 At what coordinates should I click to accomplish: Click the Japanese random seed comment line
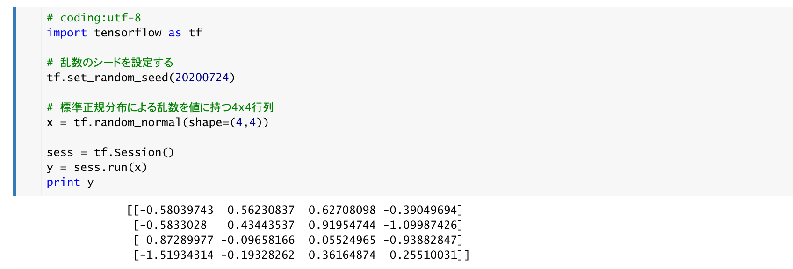[x=110, y=63]
